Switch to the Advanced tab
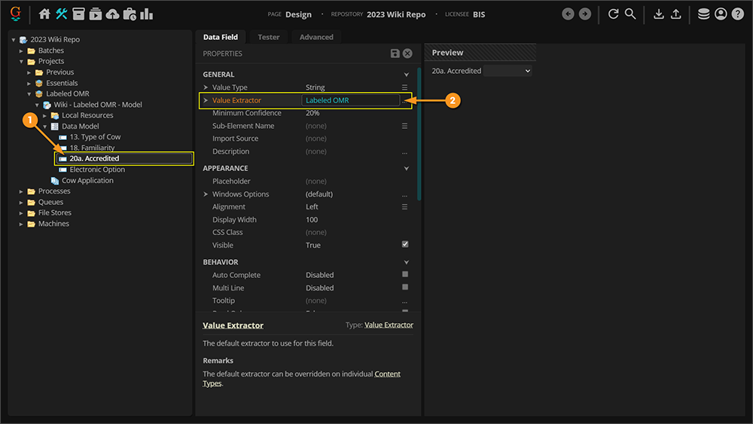753x424 pixels. 316,37
